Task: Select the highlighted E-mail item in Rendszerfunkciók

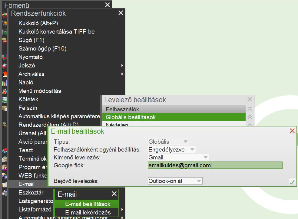Action: tap(27, 184)
